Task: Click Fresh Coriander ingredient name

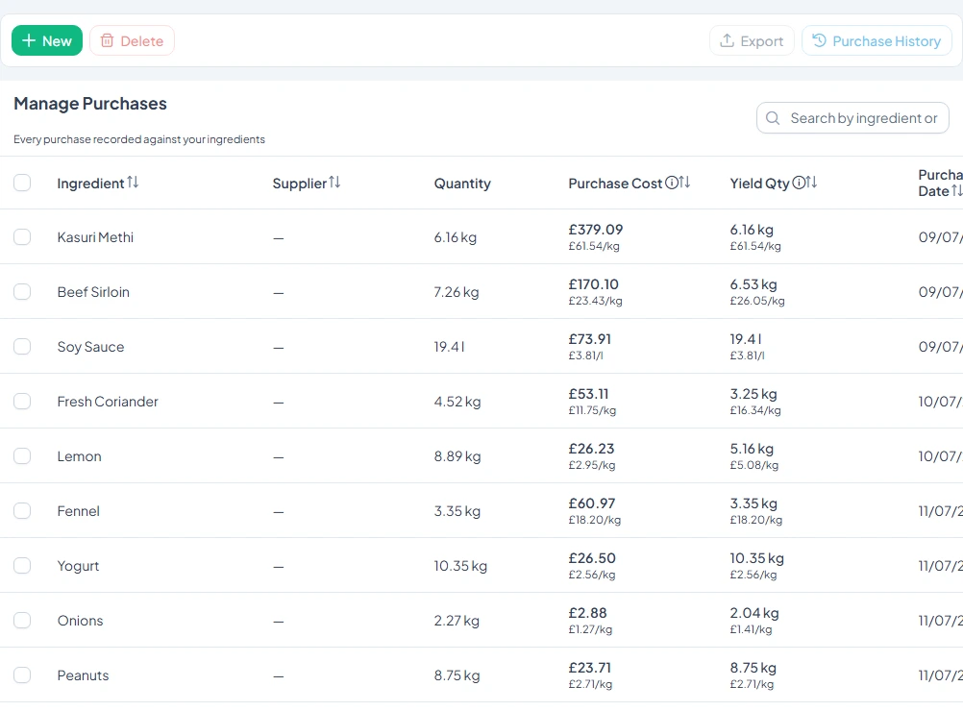Action: coord(108,401)
